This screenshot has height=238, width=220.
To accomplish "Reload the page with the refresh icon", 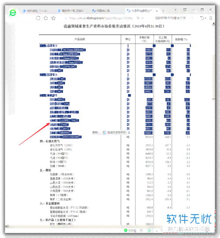I will [38, 18].
